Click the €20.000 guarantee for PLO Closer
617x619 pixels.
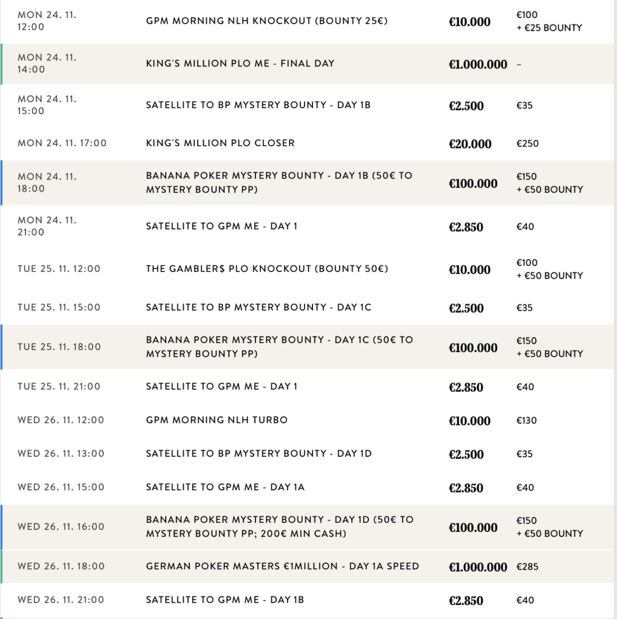[470, 144]
